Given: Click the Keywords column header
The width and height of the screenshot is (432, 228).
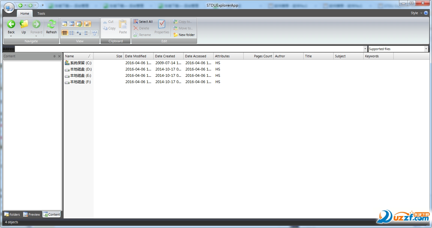Looking at the screenshot, I should [x=379, y=56].
